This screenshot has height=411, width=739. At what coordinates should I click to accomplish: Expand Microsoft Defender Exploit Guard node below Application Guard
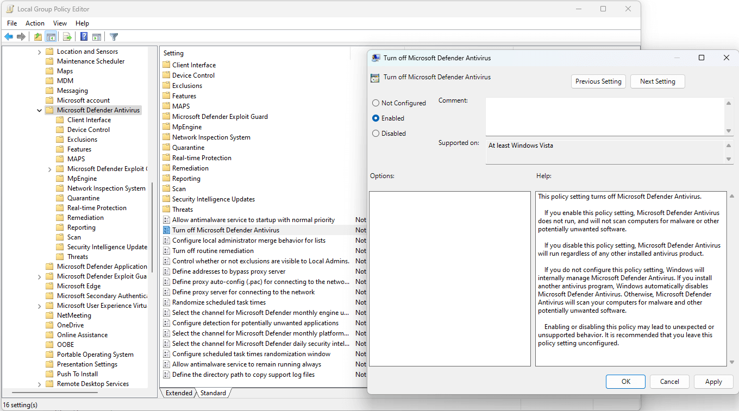[x=39, y=276]
